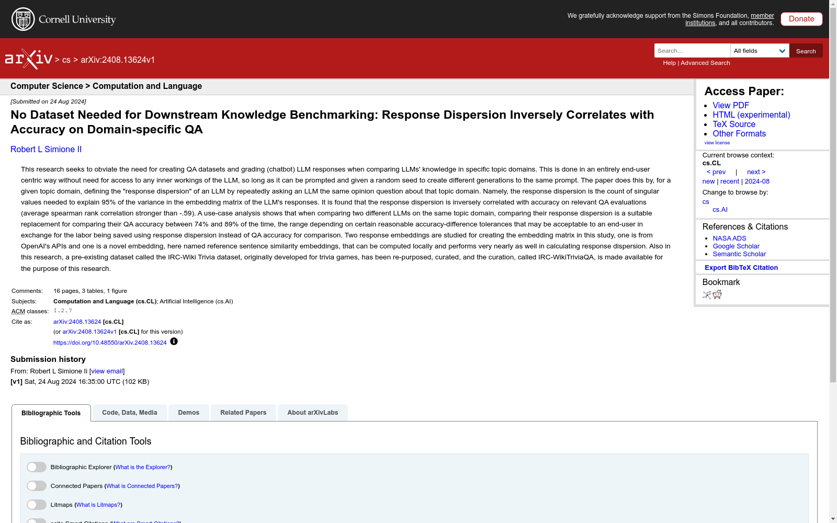Open the Help link

(669, 63)
